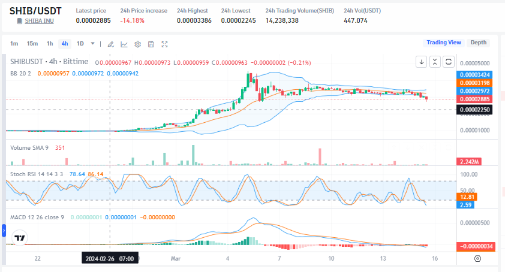Click the 0.00002250 price label

point(474,110)
